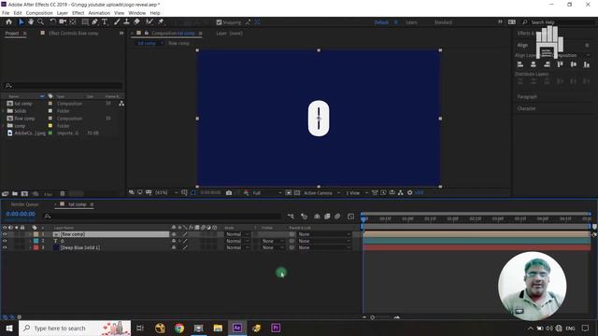The image size is (598, 336).
Task: Click the align bottom icon
Action: coord(587,64)
